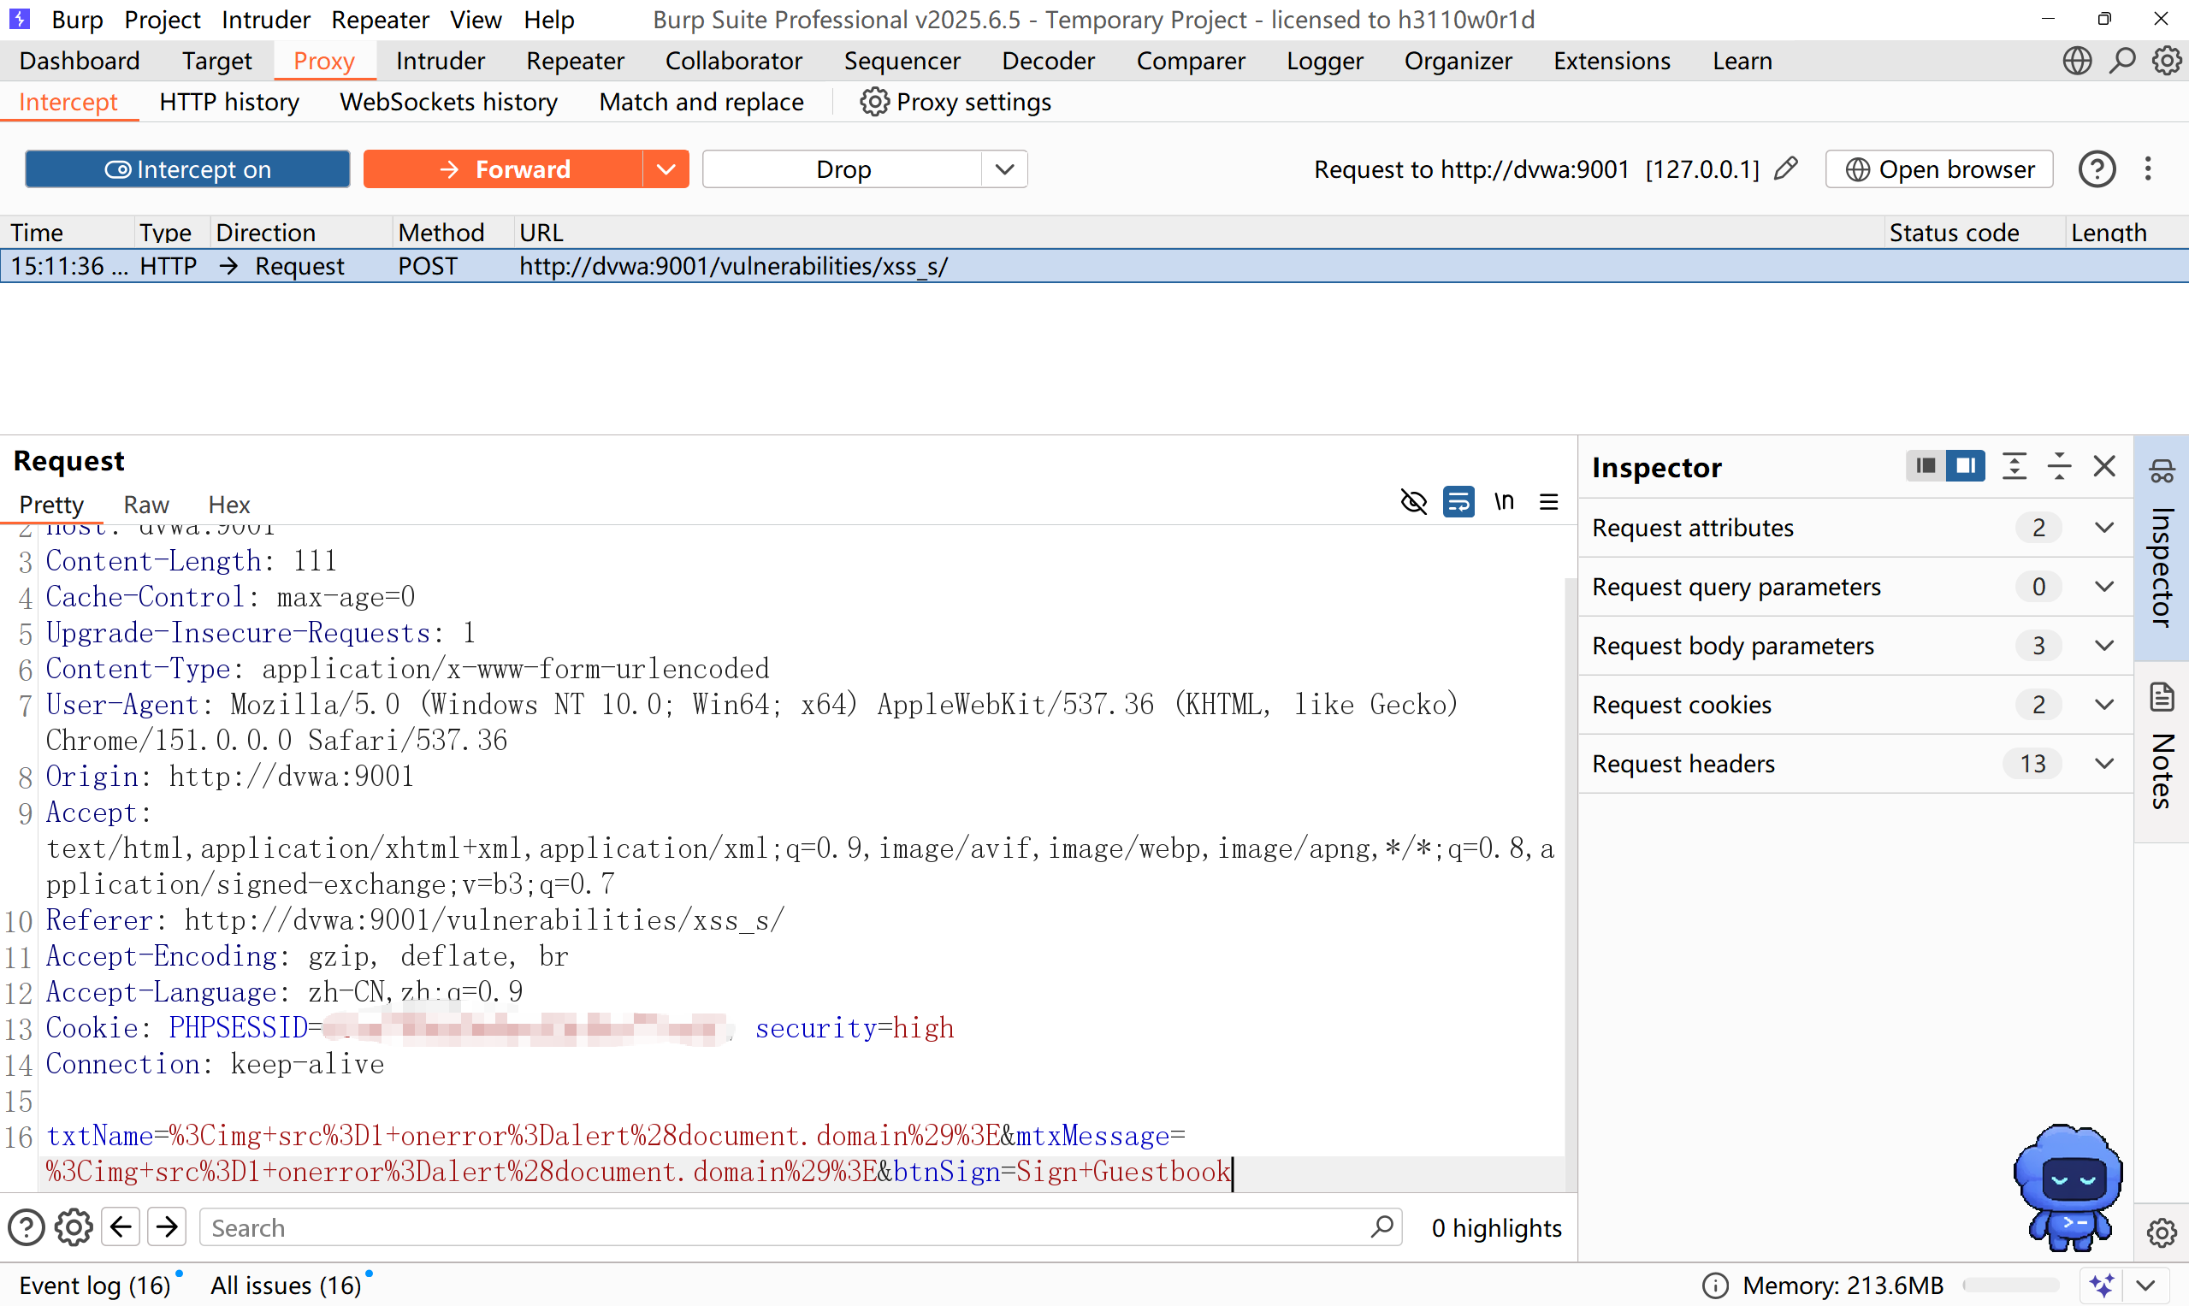Toggle the Intercept on button
Viewport: 2189px width, 1306px height.
point(187,169)
